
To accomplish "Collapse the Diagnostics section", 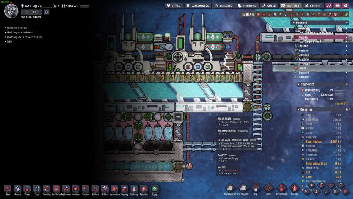I will pos(298,84).
